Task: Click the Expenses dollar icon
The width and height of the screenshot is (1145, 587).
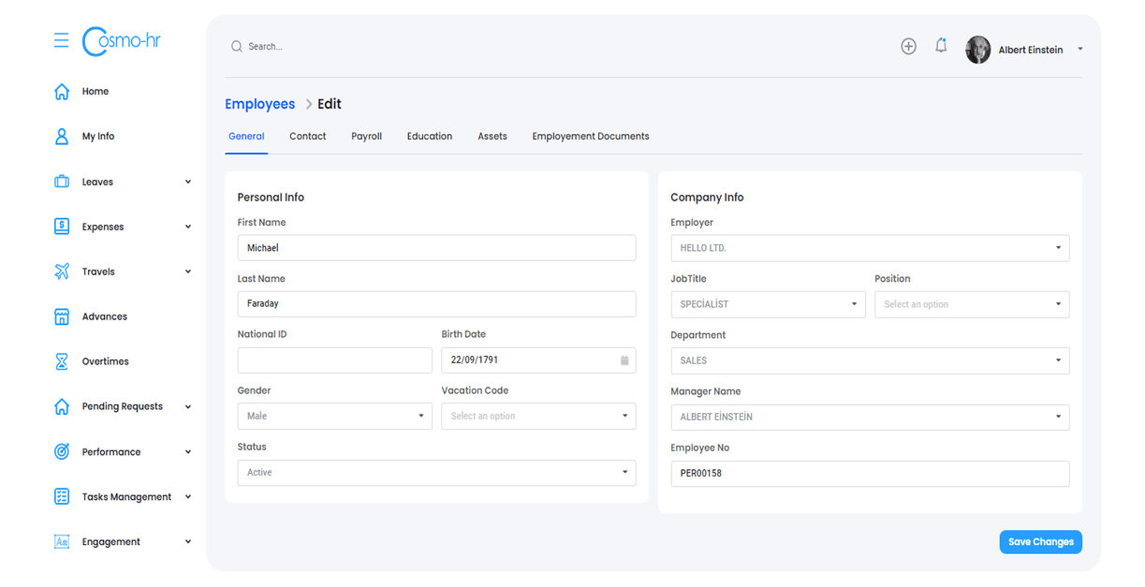Action: [62, 227]
